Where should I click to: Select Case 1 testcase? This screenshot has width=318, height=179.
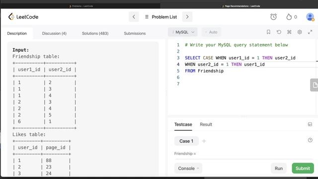[186, 141]
